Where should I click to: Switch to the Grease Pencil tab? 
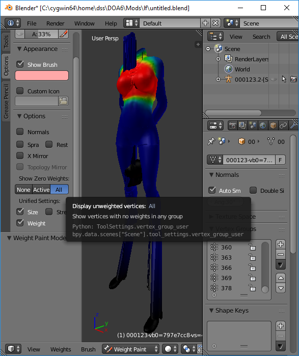pos(6,101)
